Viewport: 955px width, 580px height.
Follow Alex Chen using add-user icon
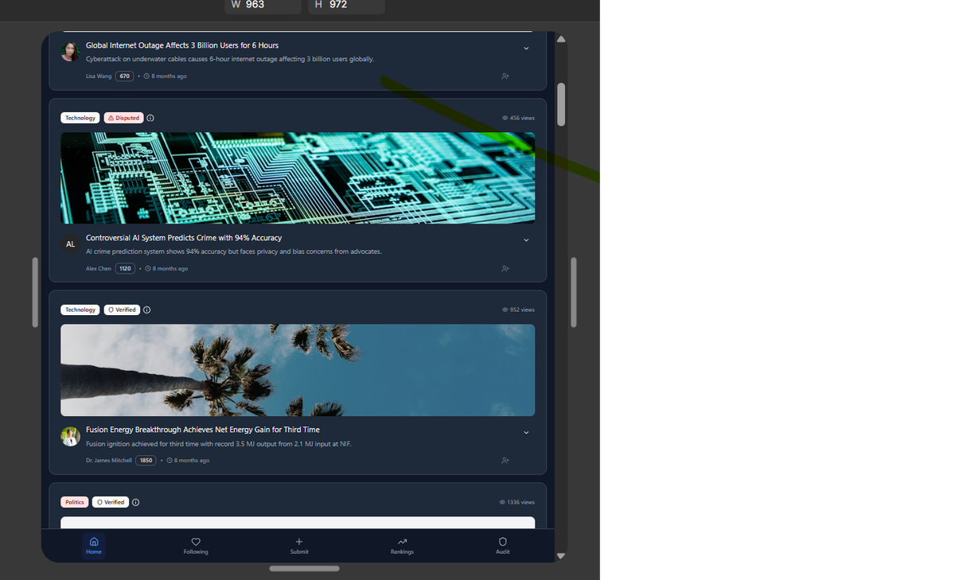505,269
